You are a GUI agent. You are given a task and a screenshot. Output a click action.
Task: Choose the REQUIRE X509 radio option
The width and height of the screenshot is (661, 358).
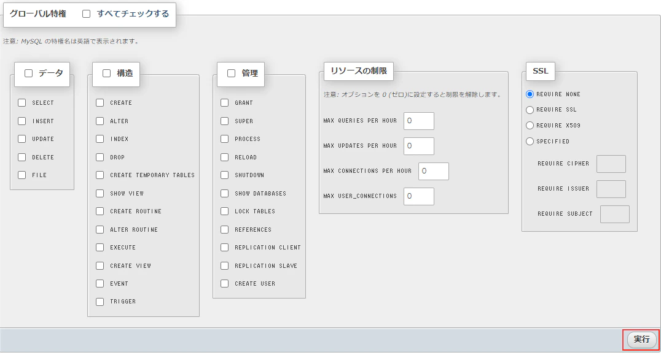tap(530, 126)
